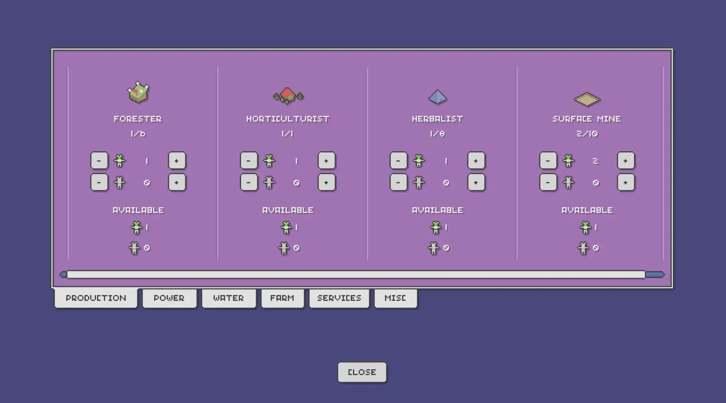Remove a gray worker from Forester

point(99,183)
